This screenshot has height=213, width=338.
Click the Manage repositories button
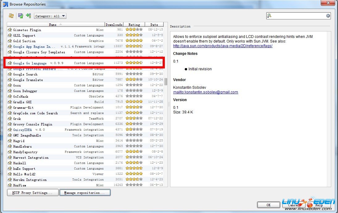tap(85, 193)
